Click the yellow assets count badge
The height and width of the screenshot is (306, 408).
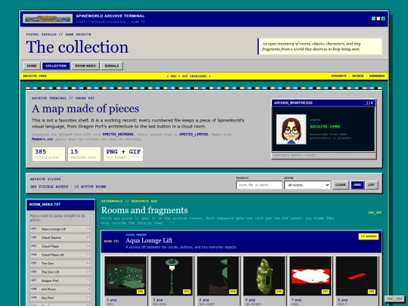click(x=369, y=236)
